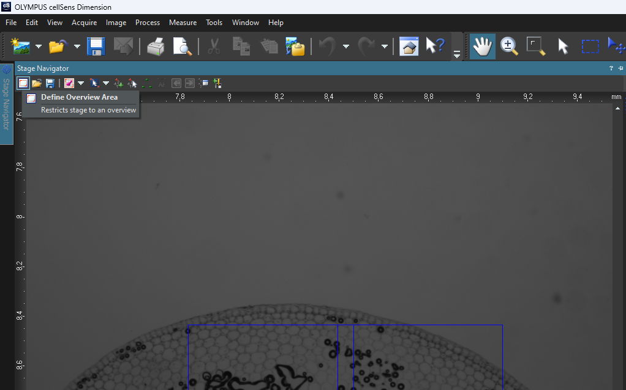This screenshot has width=626, height=390.
Task: Open the View menu
Action: (55, 23)
